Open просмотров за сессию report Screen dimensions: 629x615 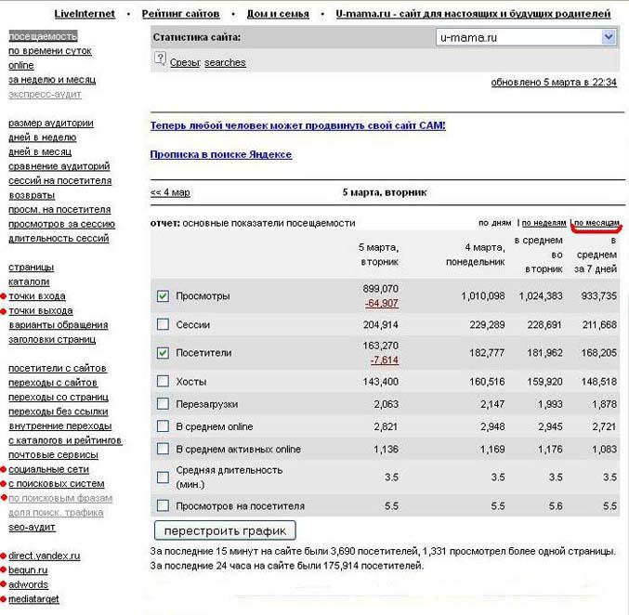[61, 224]
